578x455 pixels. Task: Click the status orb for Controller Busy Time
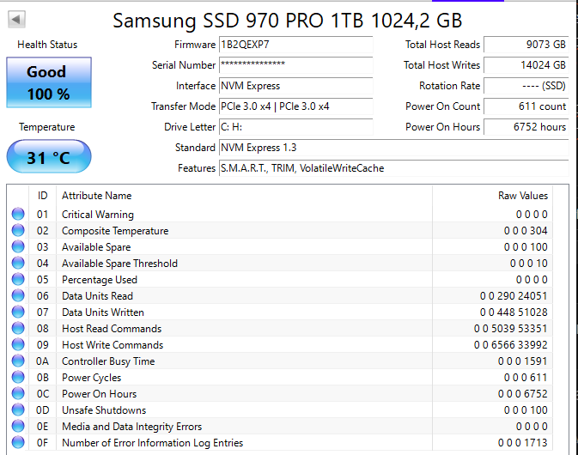(x=18, y=361)
